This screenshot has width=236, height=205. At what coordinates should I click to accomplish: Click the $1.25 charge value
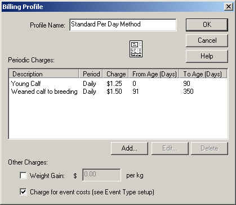(x=114, y=84)
